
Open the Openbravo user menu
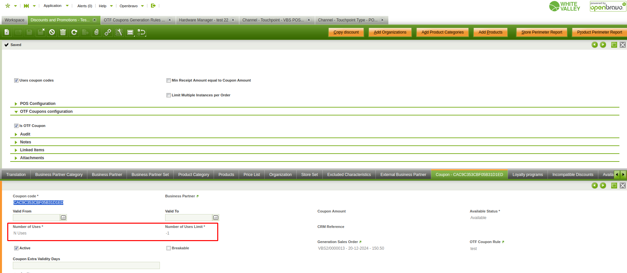point(132,6)
